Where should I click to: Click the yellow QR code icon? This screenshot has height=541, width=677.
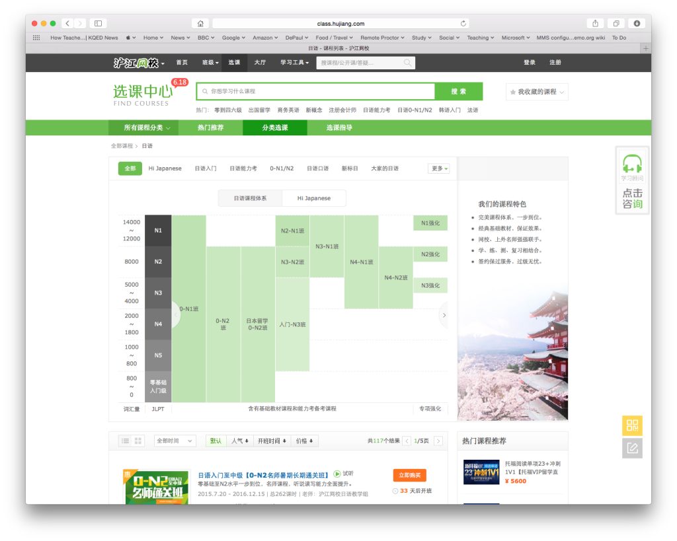pos(631,425)
